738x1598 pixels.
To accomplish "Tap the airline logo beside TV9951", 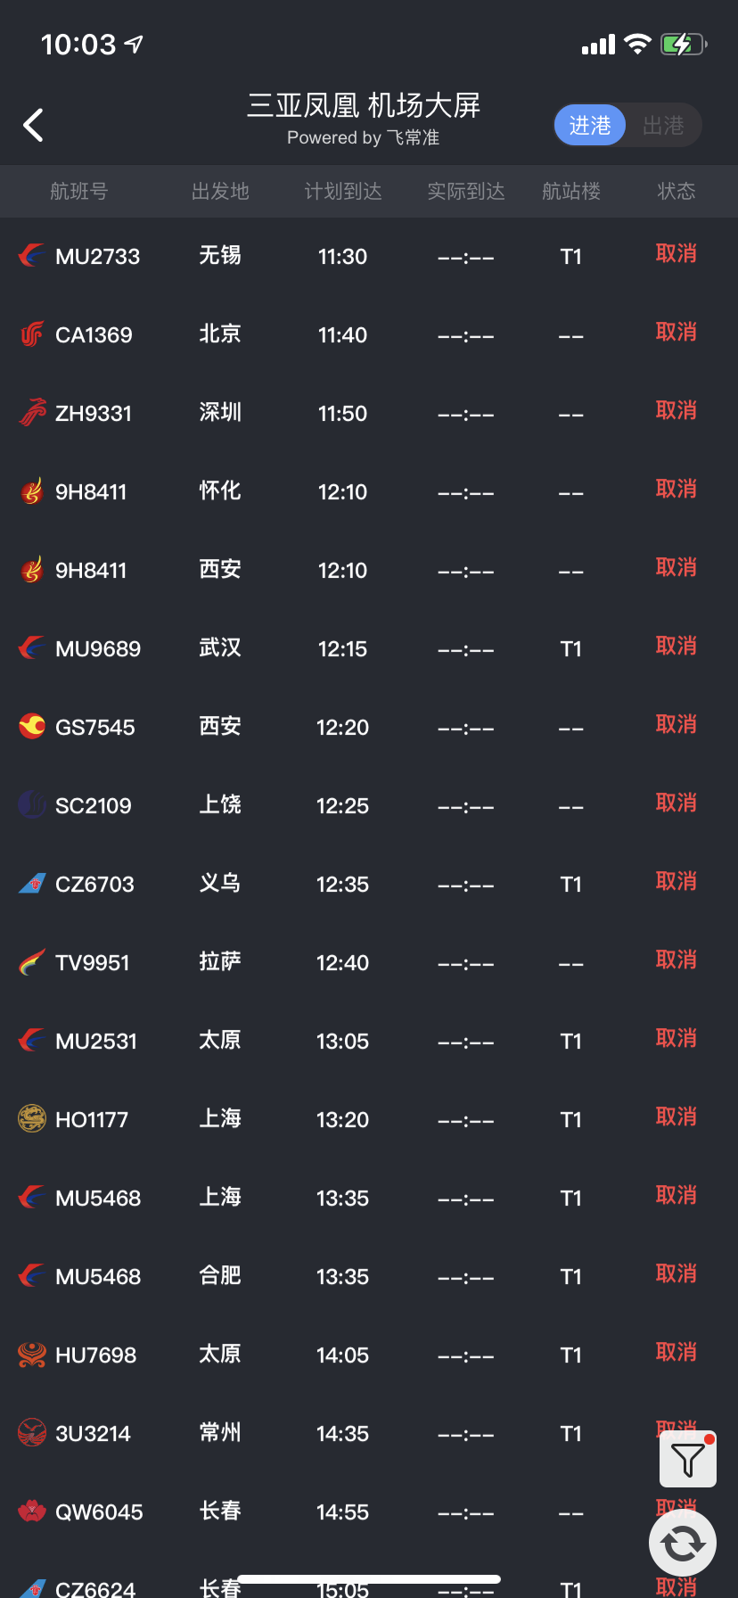I will pyautogui.click(x=32, y=962).
